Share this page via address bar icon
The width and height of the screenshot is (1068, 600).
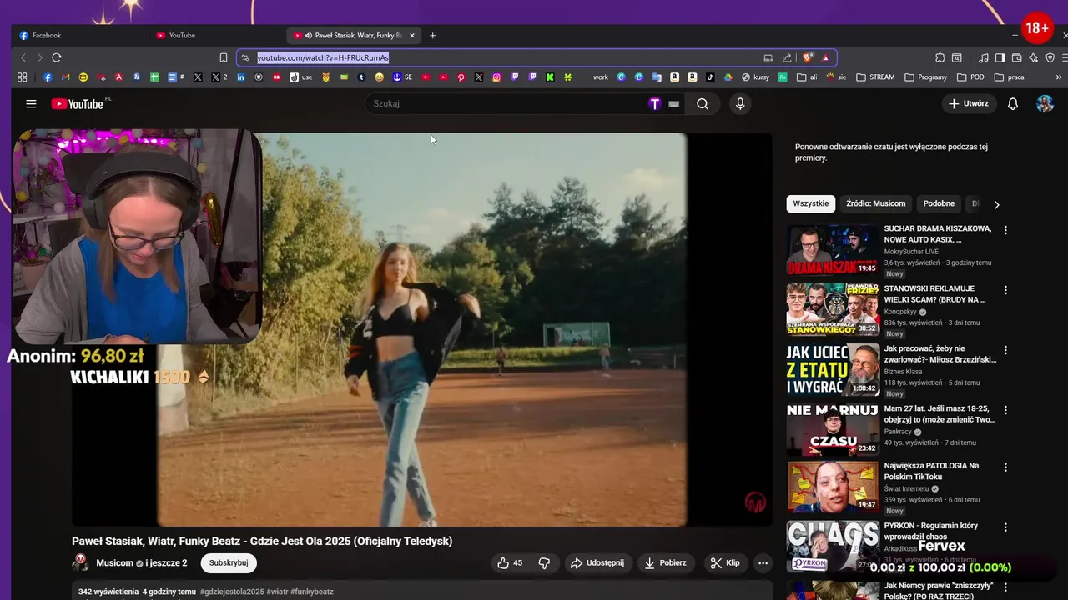pyautogui.click(x=787, y=57)
